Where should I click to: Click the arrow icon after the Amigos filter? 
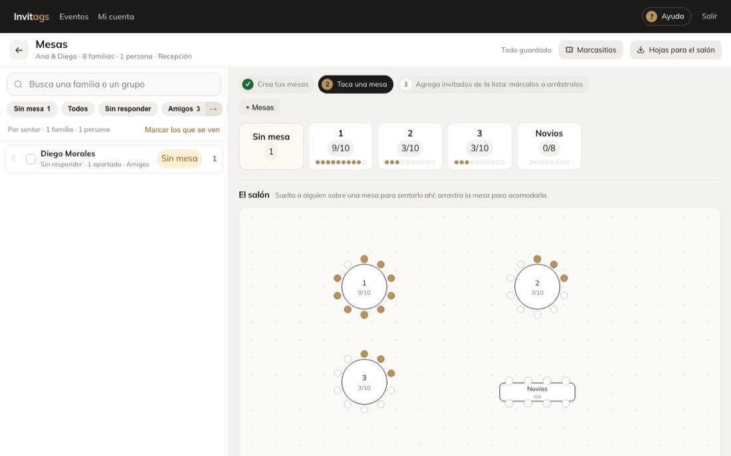pos(213,109)
